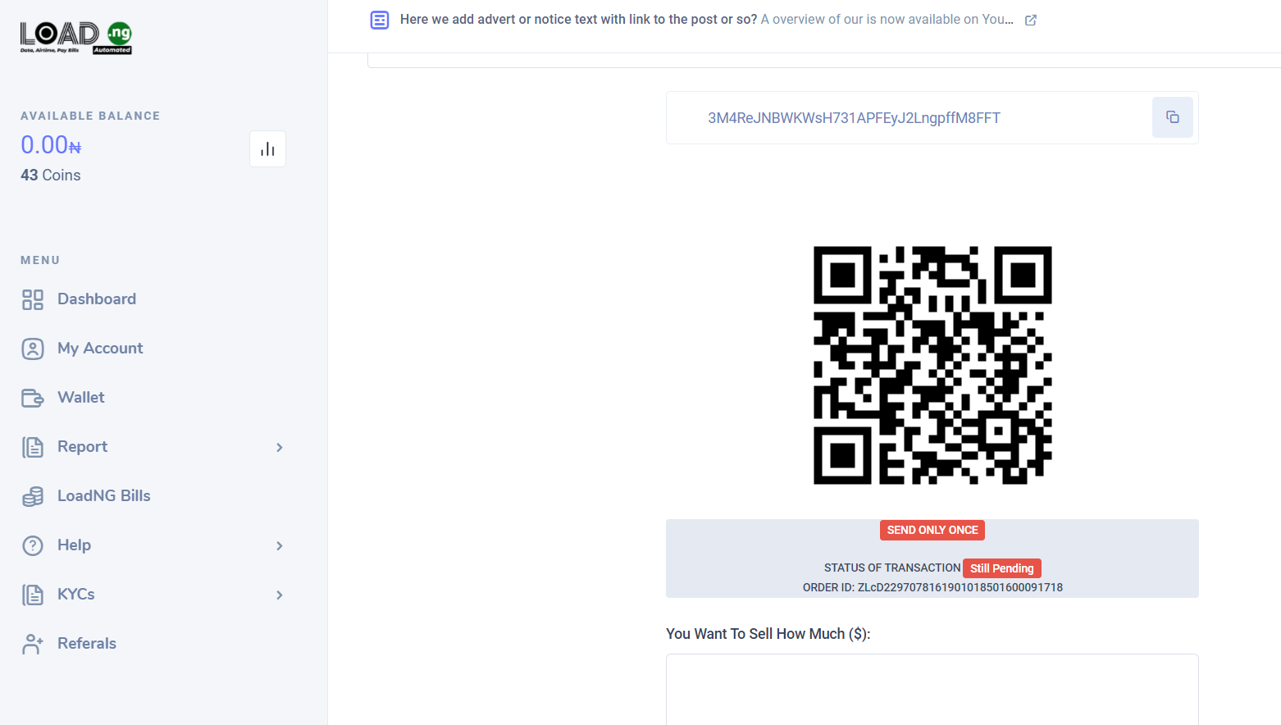This screenshot has width=1281, height=725.
Task: Expand the Help submenu arrow
Action: (x=280, y=545)
